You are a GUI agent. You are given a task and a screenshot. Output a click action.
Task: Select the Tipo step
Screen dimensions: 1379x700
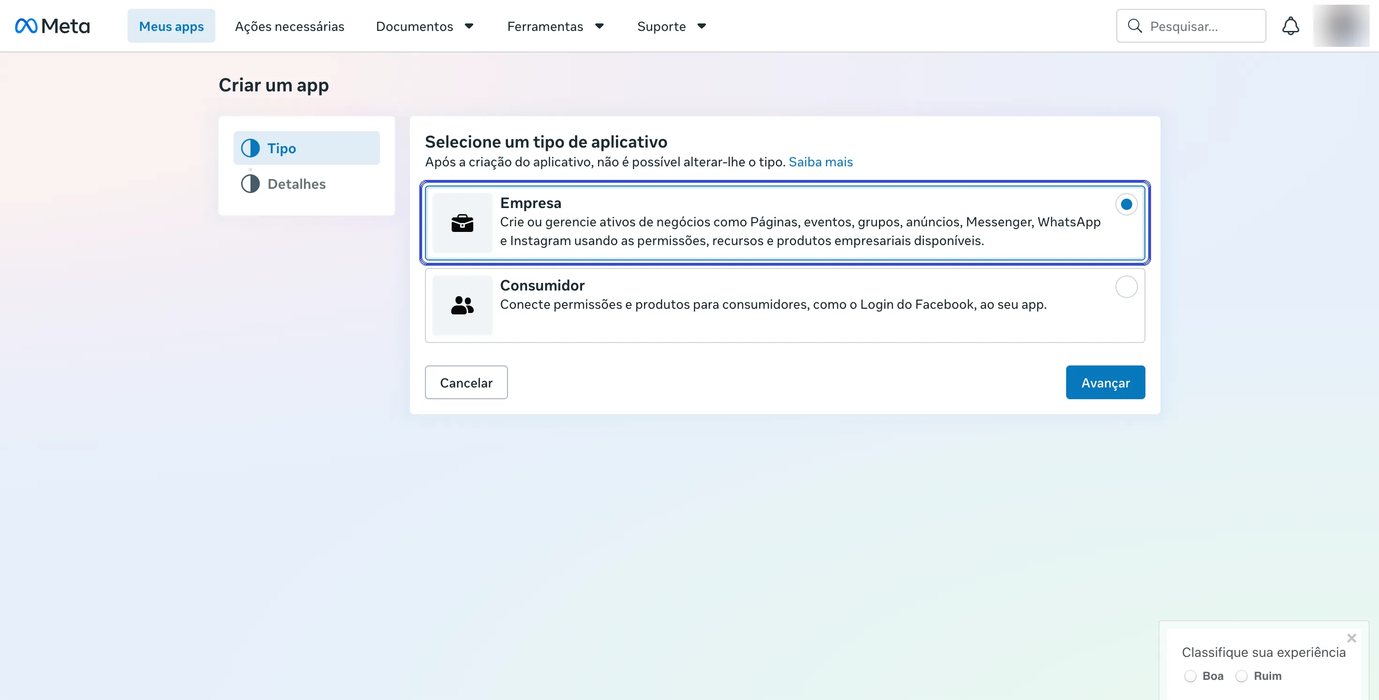point(306,148)
